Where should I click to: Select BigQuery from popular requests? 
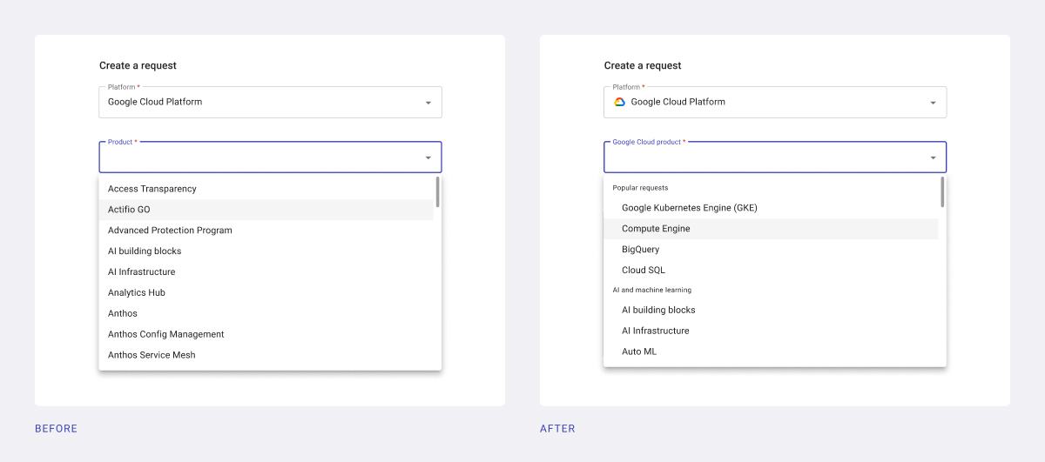772,250
